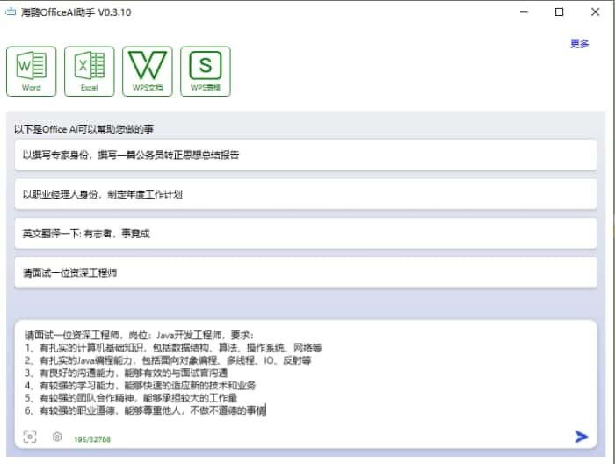This screenshot has width=615, height=464.
Task: Open the Word integration button
Action: click(x=32, y=71)
